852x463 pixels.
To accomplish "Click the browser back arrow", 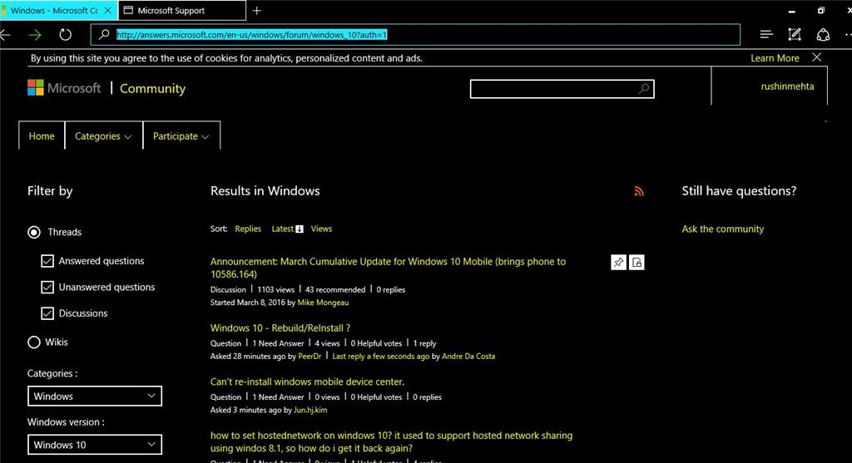I will (x=5, y=35).
